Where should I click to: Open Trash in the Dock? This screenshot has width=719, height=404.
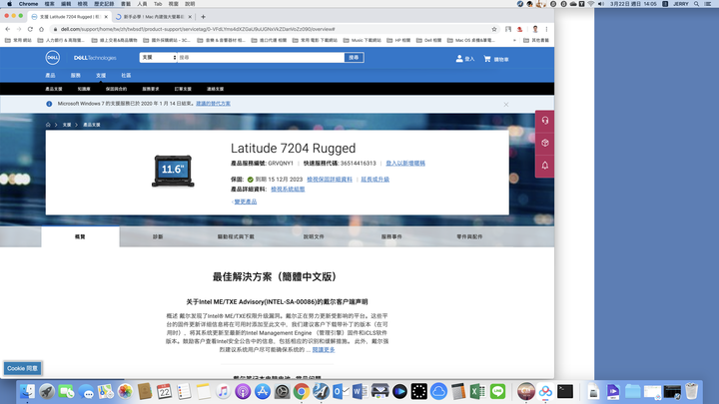[x=691, y=392]
